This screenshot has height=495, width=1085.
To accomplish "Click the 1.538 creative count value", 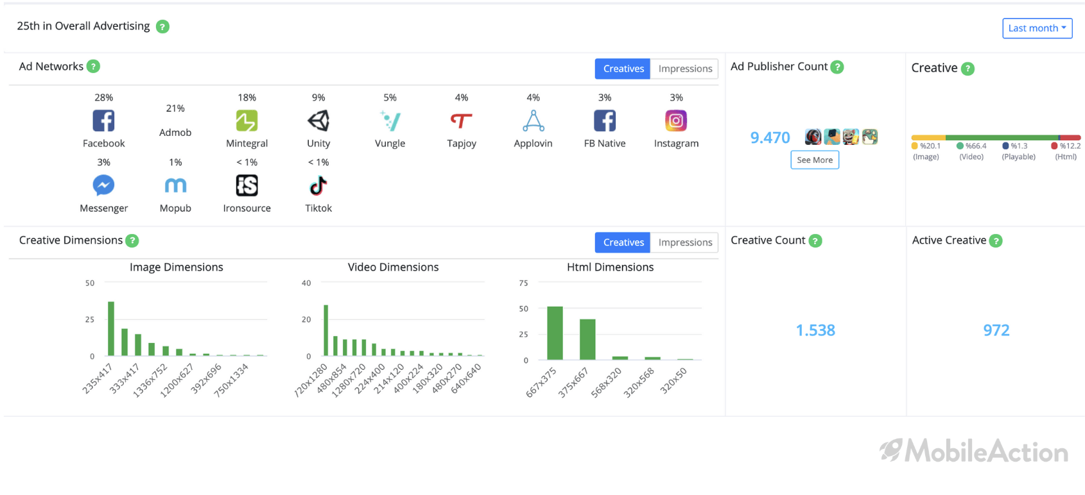I will point(815,330).
